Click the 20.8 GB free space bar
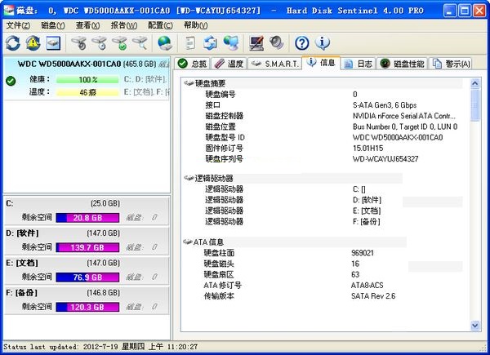The image size is (490, 355). tap(87, 218)
